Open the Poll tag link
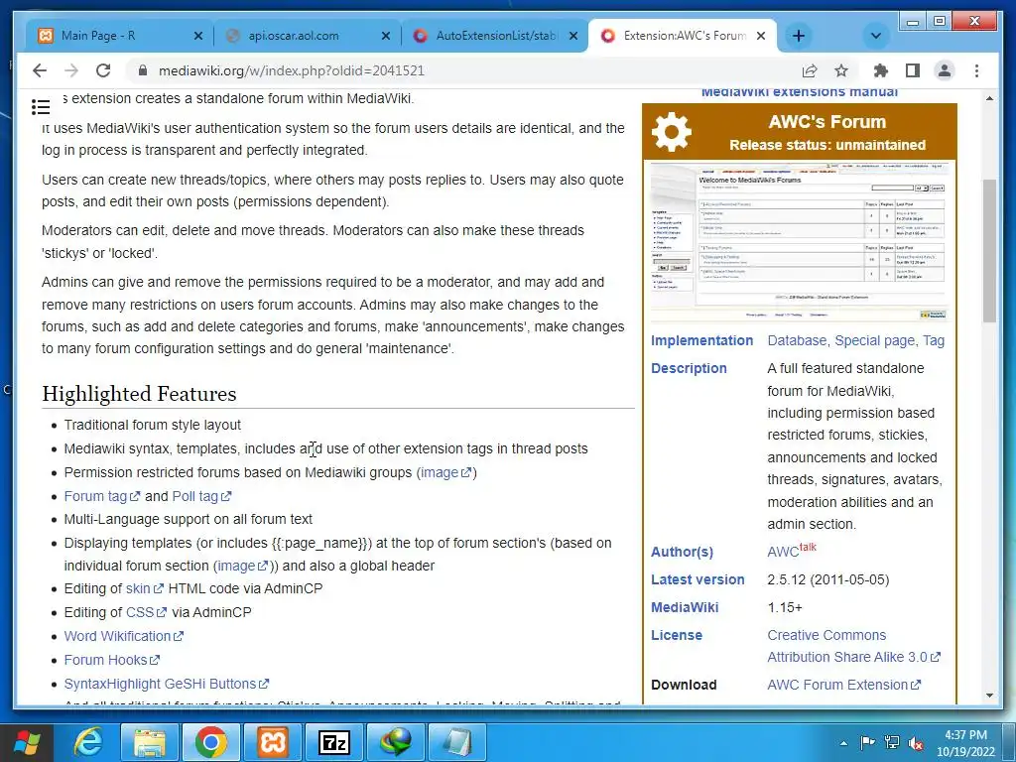Viewport: 1016px width, 762px height. click(x=201, y=496)
